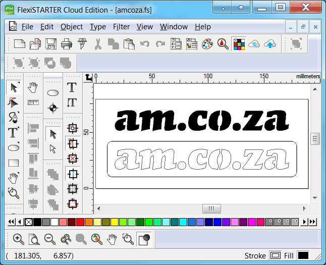Select the Zoom magnifier tool in the left toolbox
The image size is (326, 265).
(x=14, y=193)
